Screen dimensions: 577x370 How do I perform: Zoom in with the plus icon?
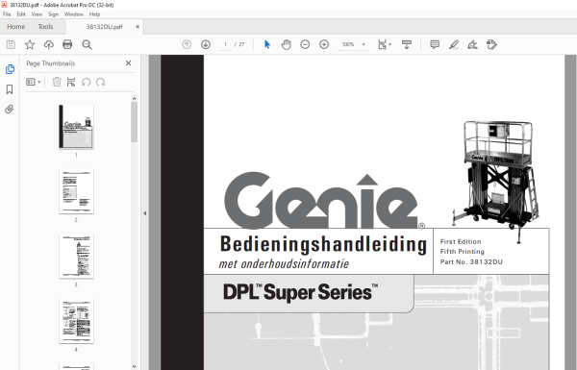pos(324,44)
